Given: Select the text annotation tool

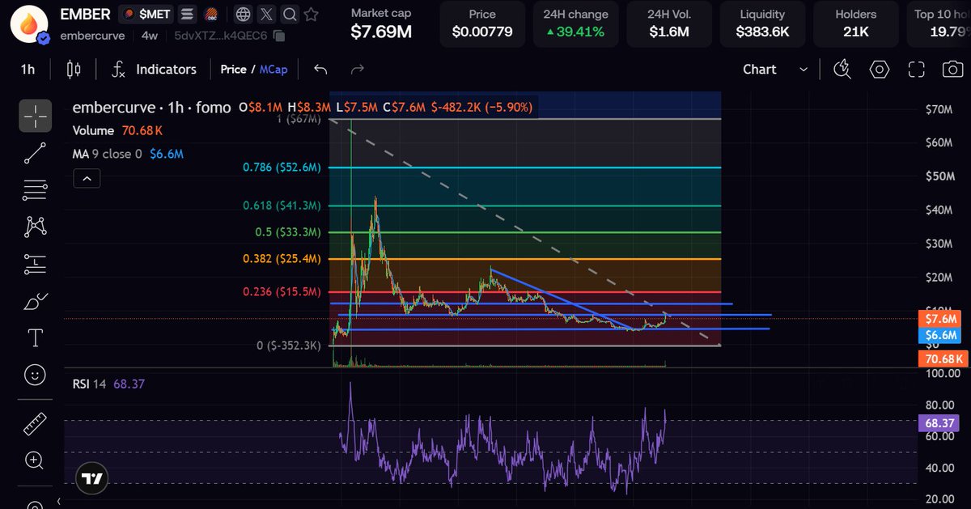Looking at the screenshot, I should point(36,338).
